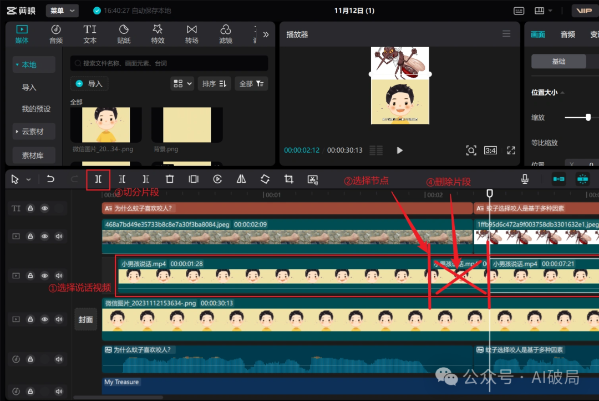Hide the text track with the eye icon
Viewport: 599px width, 401px height.
(x=45, y=208)
